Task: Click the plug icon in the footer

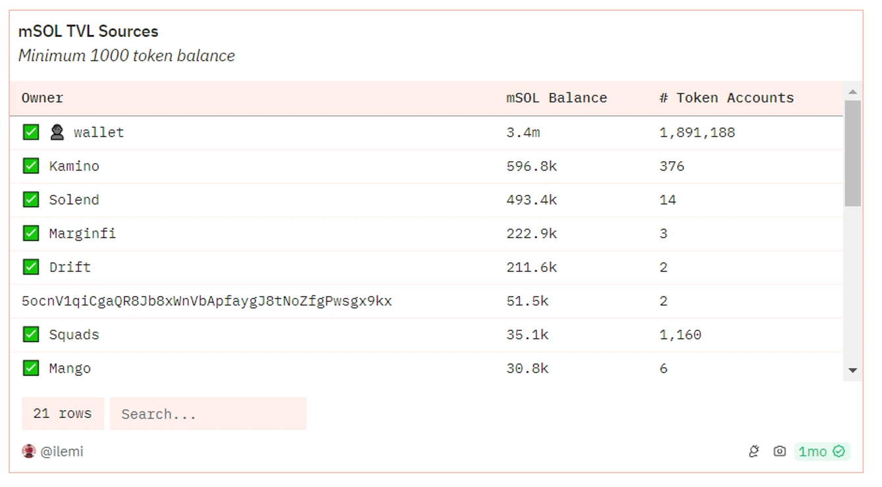Action: coord(754,451)
